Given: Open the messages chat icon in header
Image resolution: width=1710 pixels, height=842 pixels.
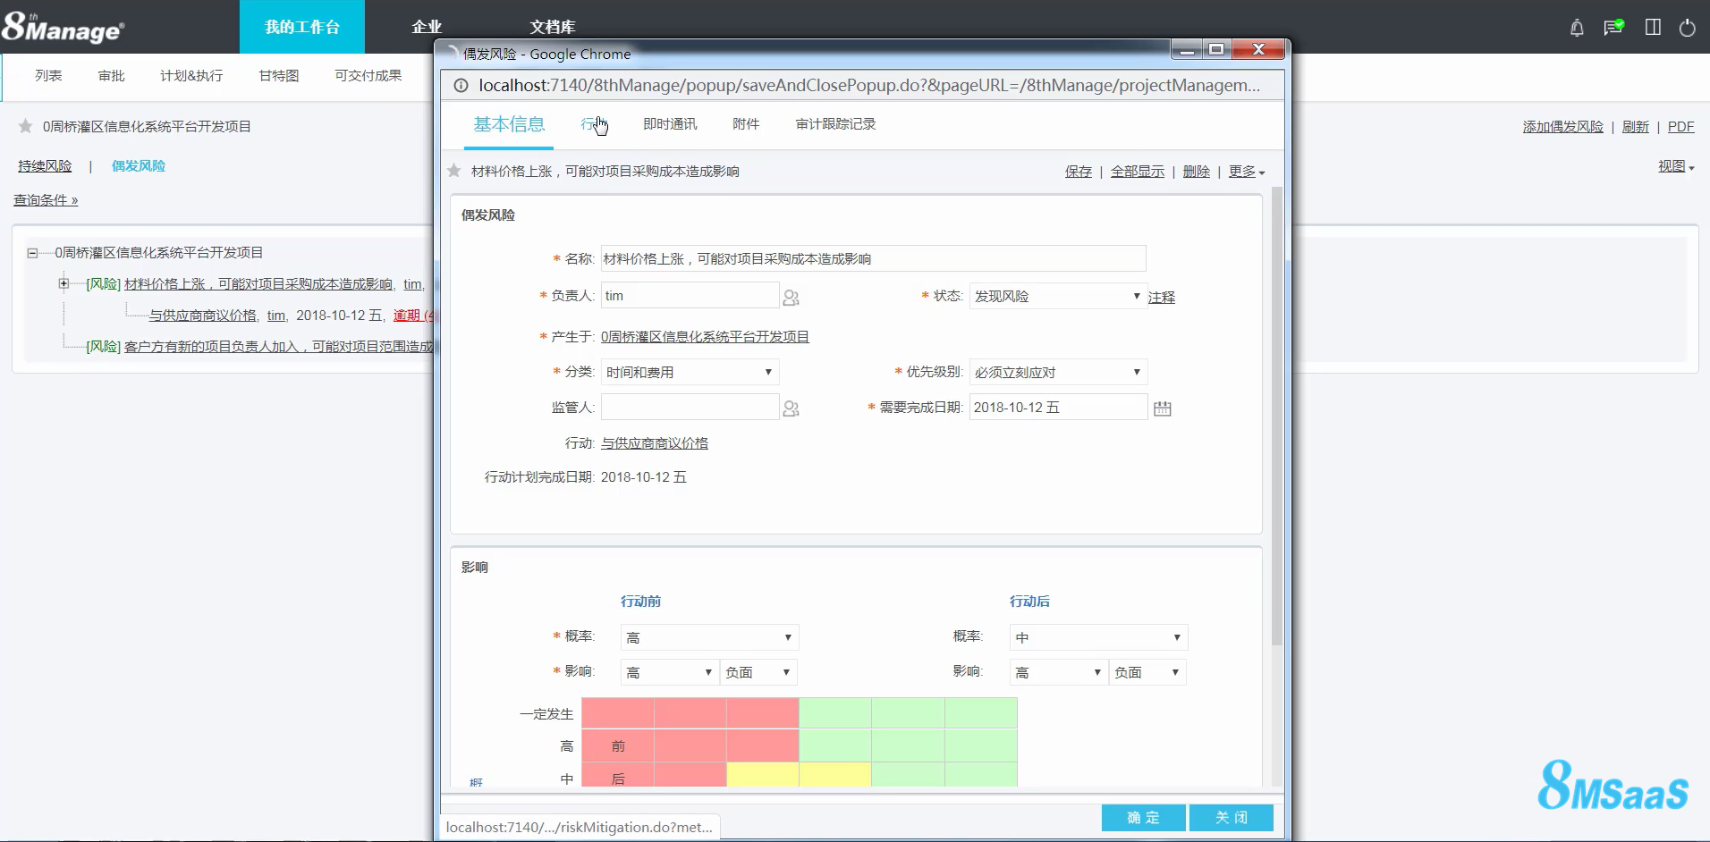Looking at the screenshot, I should click(1613, 28).
